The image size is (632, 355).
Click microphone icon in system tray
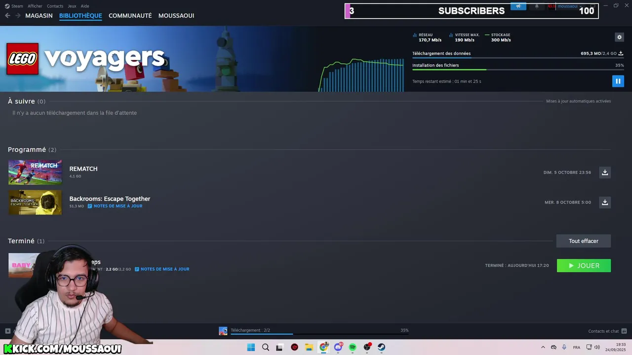pyautogui.click(x=564, y=348)
